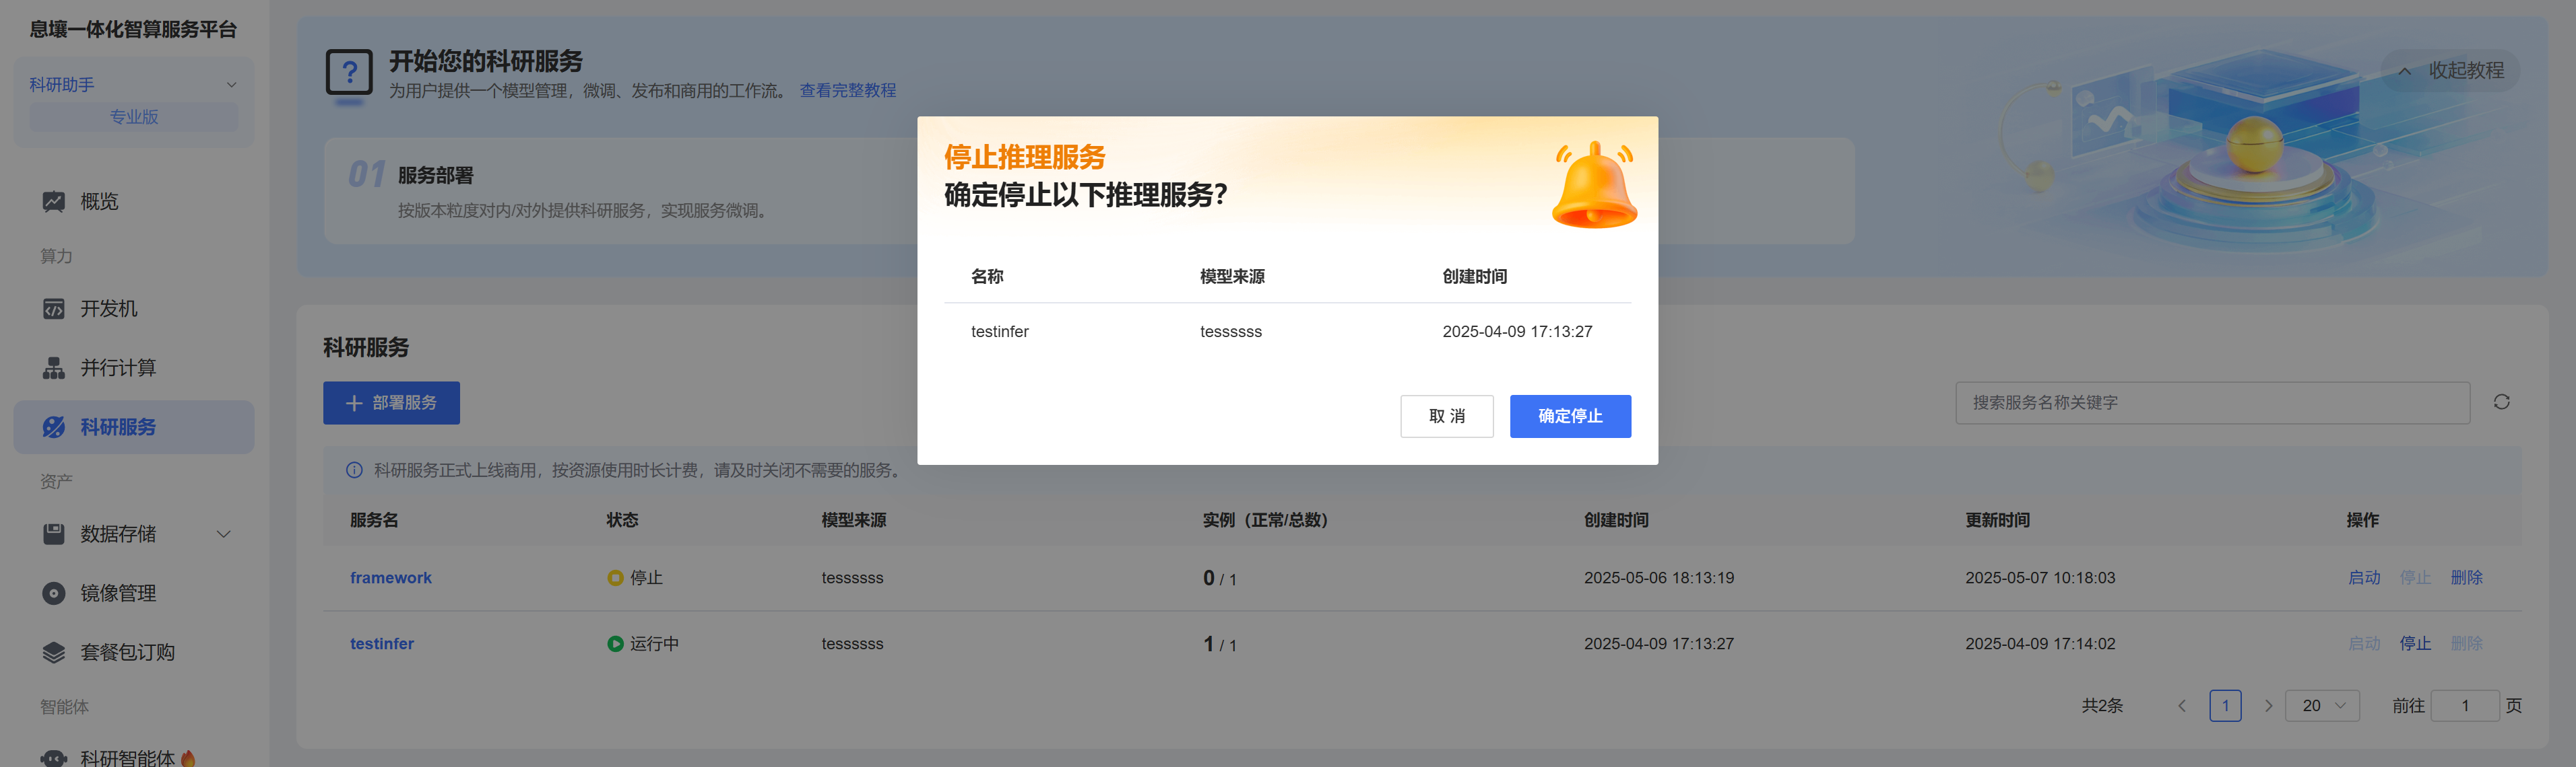
Task: Click the 概览 overview chart icon
Action: (x=53, y=202)
